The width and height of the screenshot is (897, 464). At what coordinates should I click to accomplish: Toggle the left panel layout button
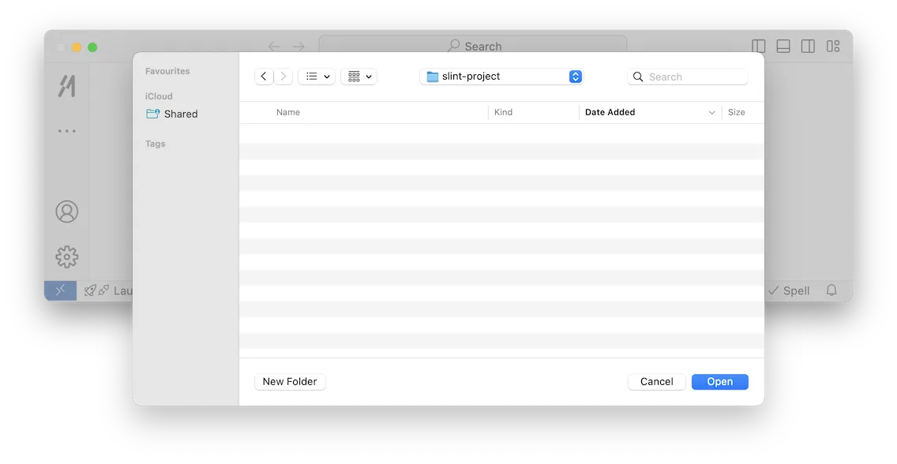point(758,46)
